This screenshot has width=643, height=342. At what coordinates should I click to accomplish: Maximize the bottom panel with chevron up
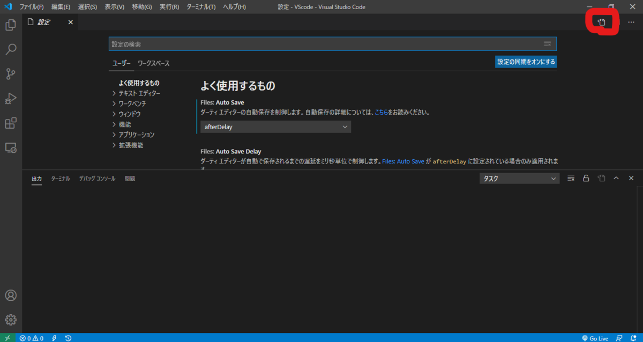pos(616,178)
